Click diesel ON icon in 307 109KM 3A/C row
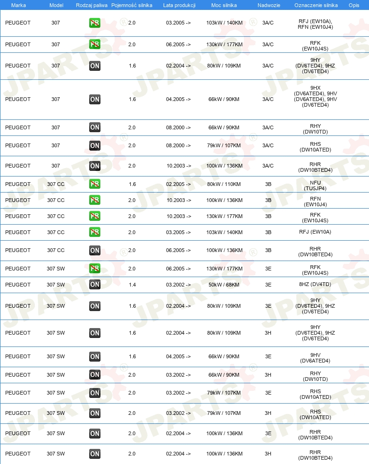The height and width of the screenshot is (464, 369). (x=95, y=66)
